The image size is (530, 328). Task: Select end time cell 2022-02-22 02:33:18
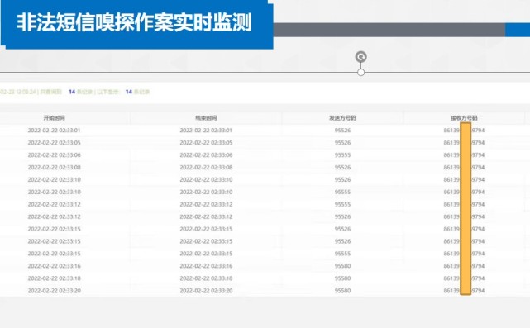click(206, 278)
